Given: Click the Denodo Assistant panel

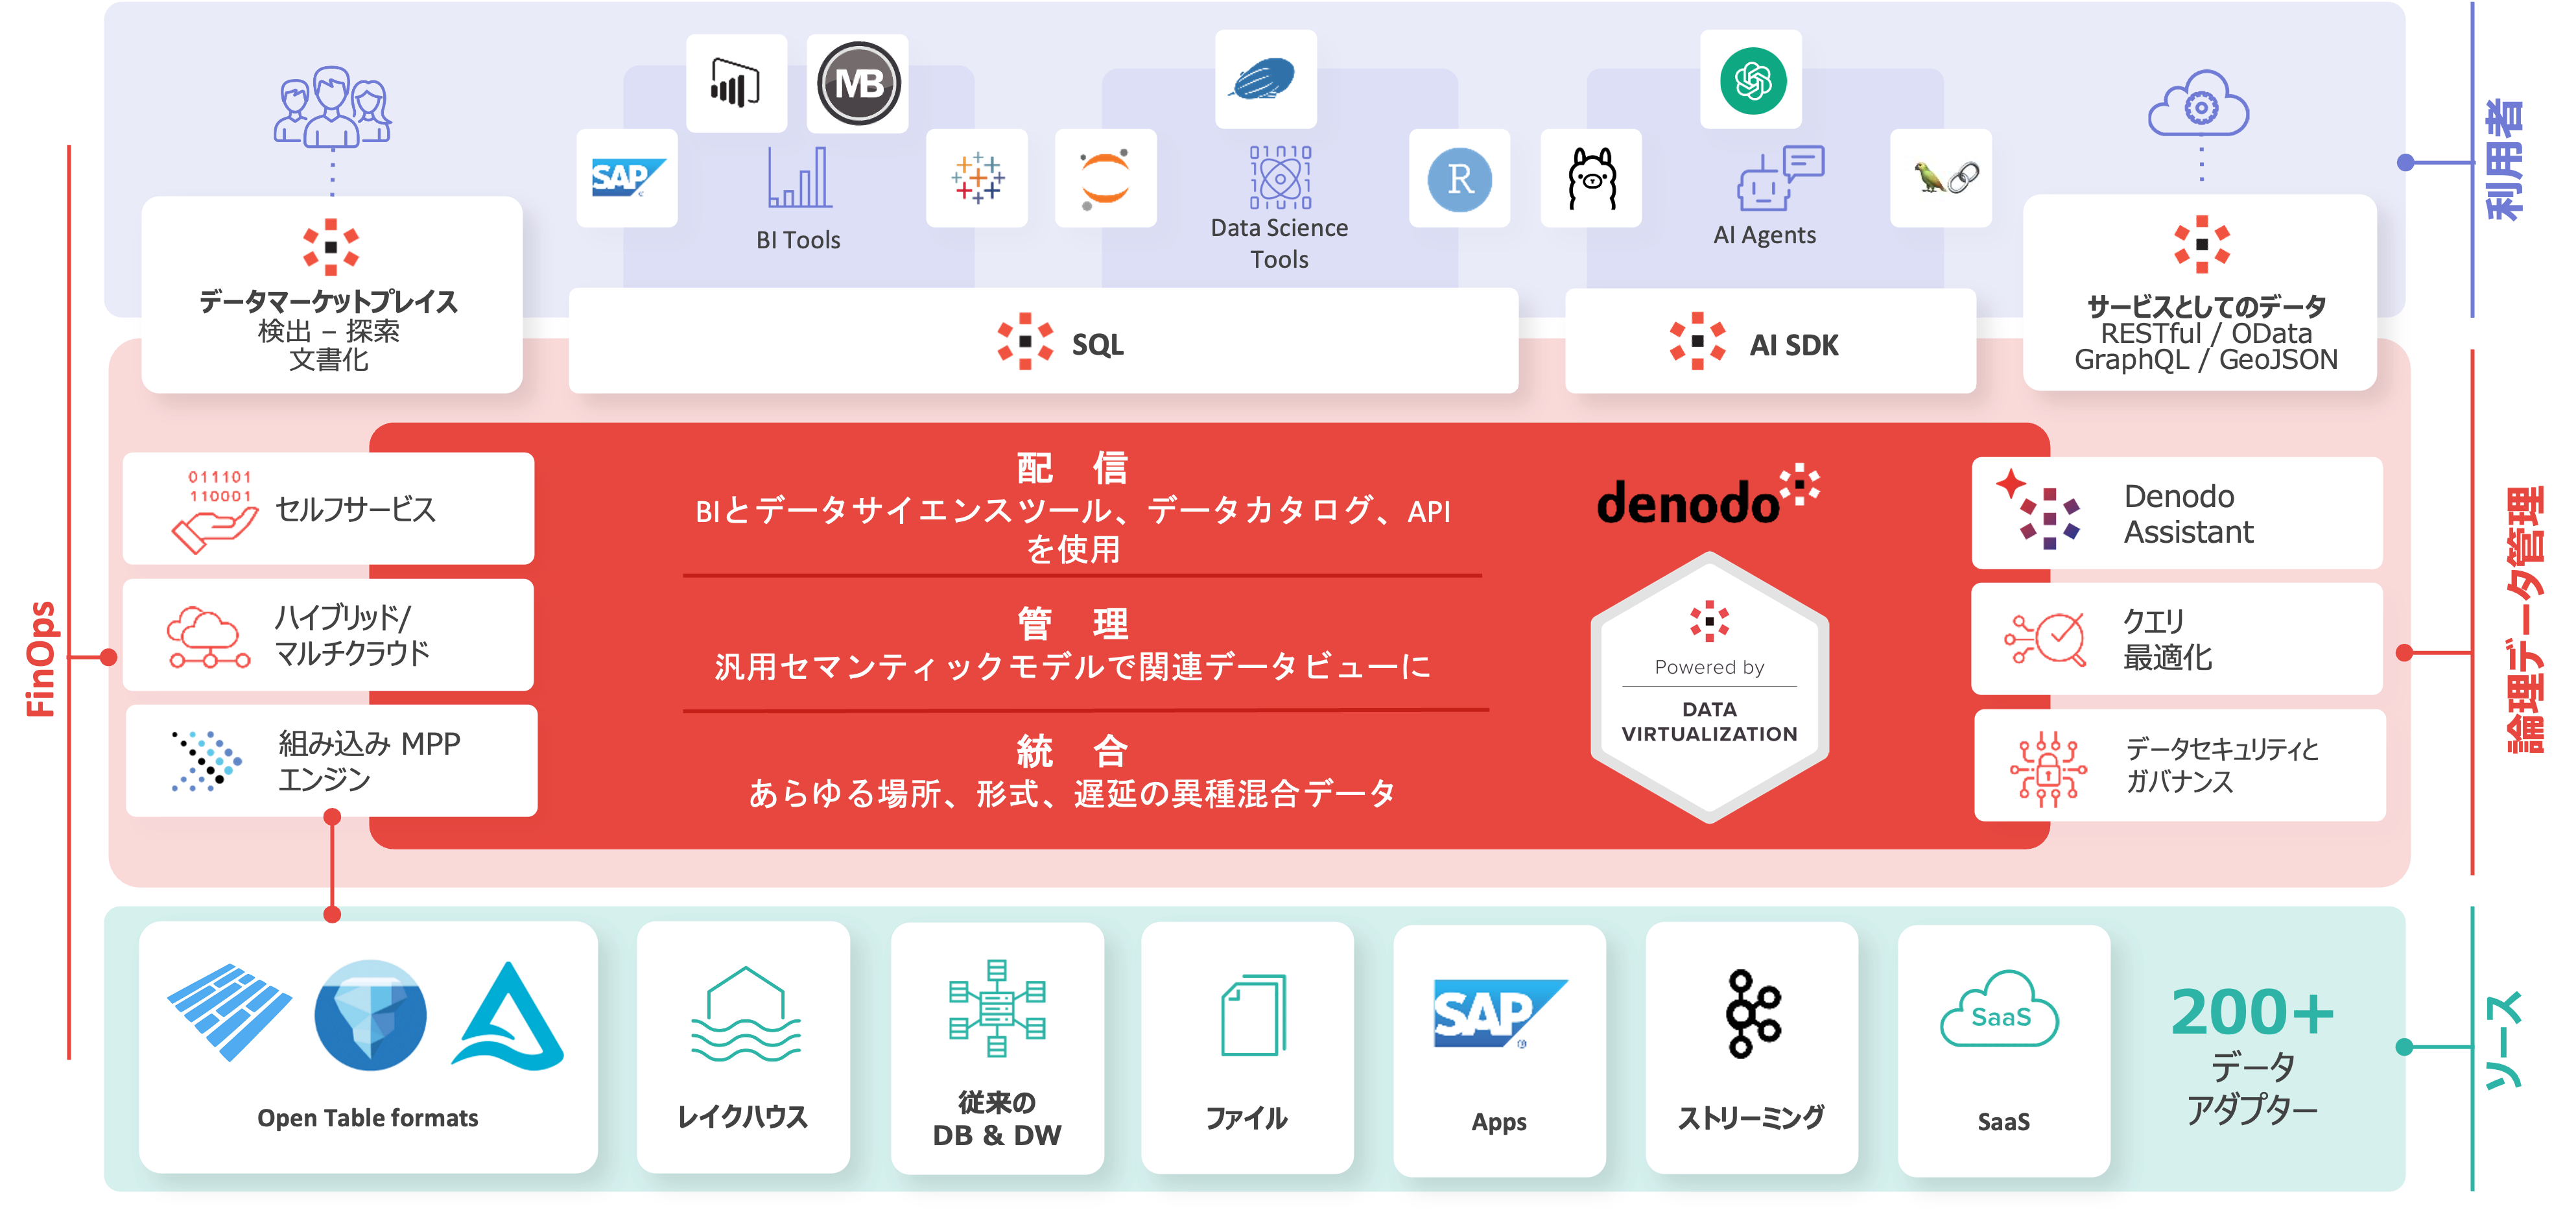Looking at the screenshot, I should click(x=2177, y=513).
